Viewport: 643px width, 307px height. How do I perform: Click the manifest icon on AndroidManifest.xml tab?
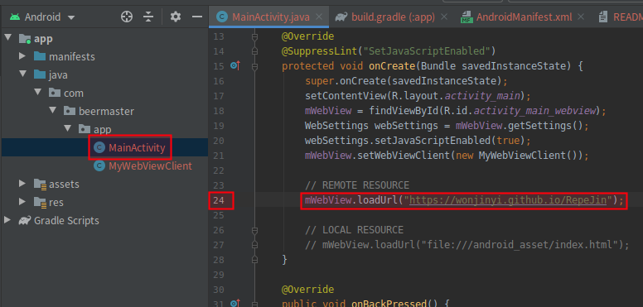467,17
